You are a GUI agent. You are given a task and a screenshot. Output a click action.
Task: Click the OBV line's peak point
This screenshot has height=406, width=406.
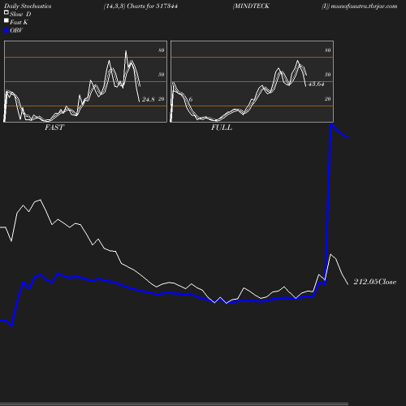pos(331,125)
